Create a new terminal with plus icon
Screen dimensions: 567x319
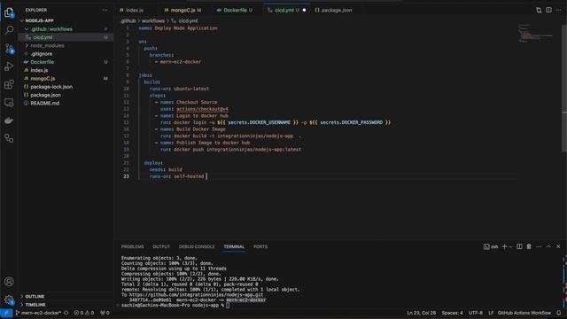[x=504, y=246]
